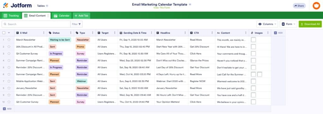Viewport: 323px width, 114px height.
Task: Toggle the select-all rows checkbox
Action: click(x=4, y=33)
